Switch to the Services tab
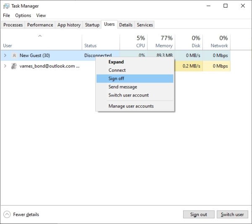 pyautogui.click(x=145, y=25)
